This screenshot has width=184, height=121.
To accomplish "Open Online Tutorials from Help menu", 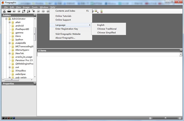I will coord(71,16).
